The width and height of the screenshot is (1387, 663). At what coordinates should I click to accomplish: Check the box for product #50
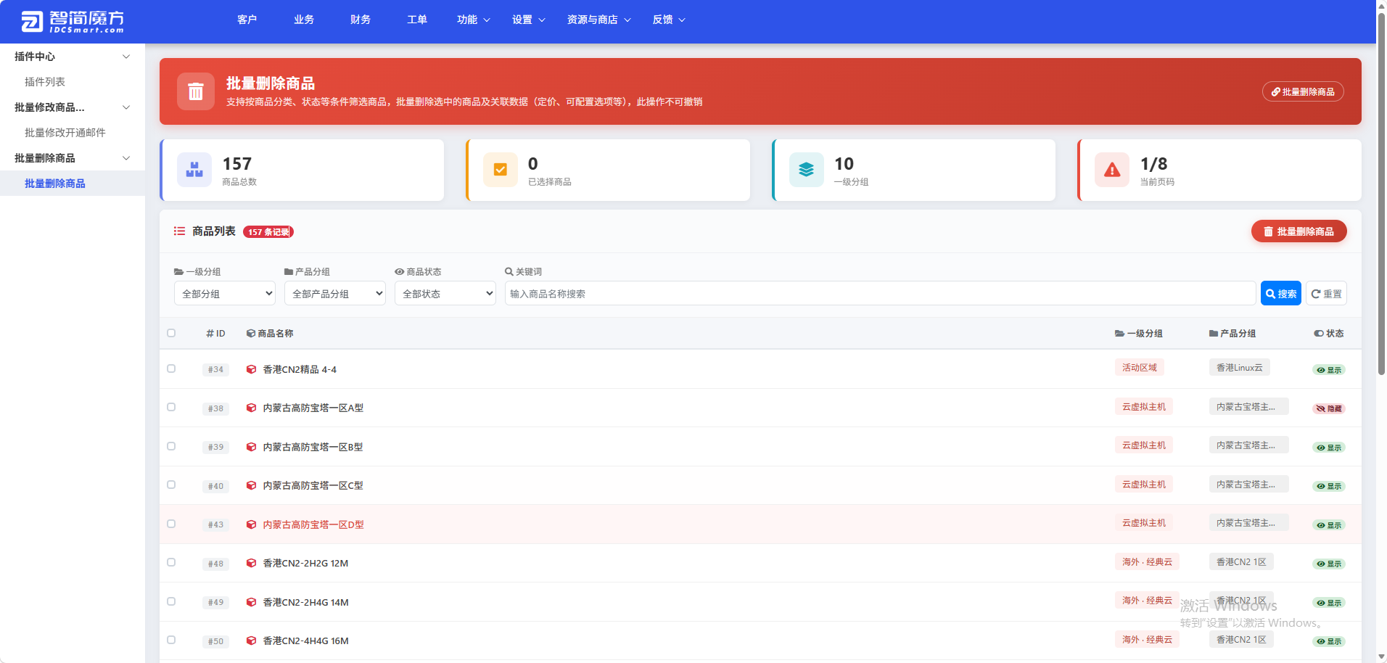pos(171,640)
